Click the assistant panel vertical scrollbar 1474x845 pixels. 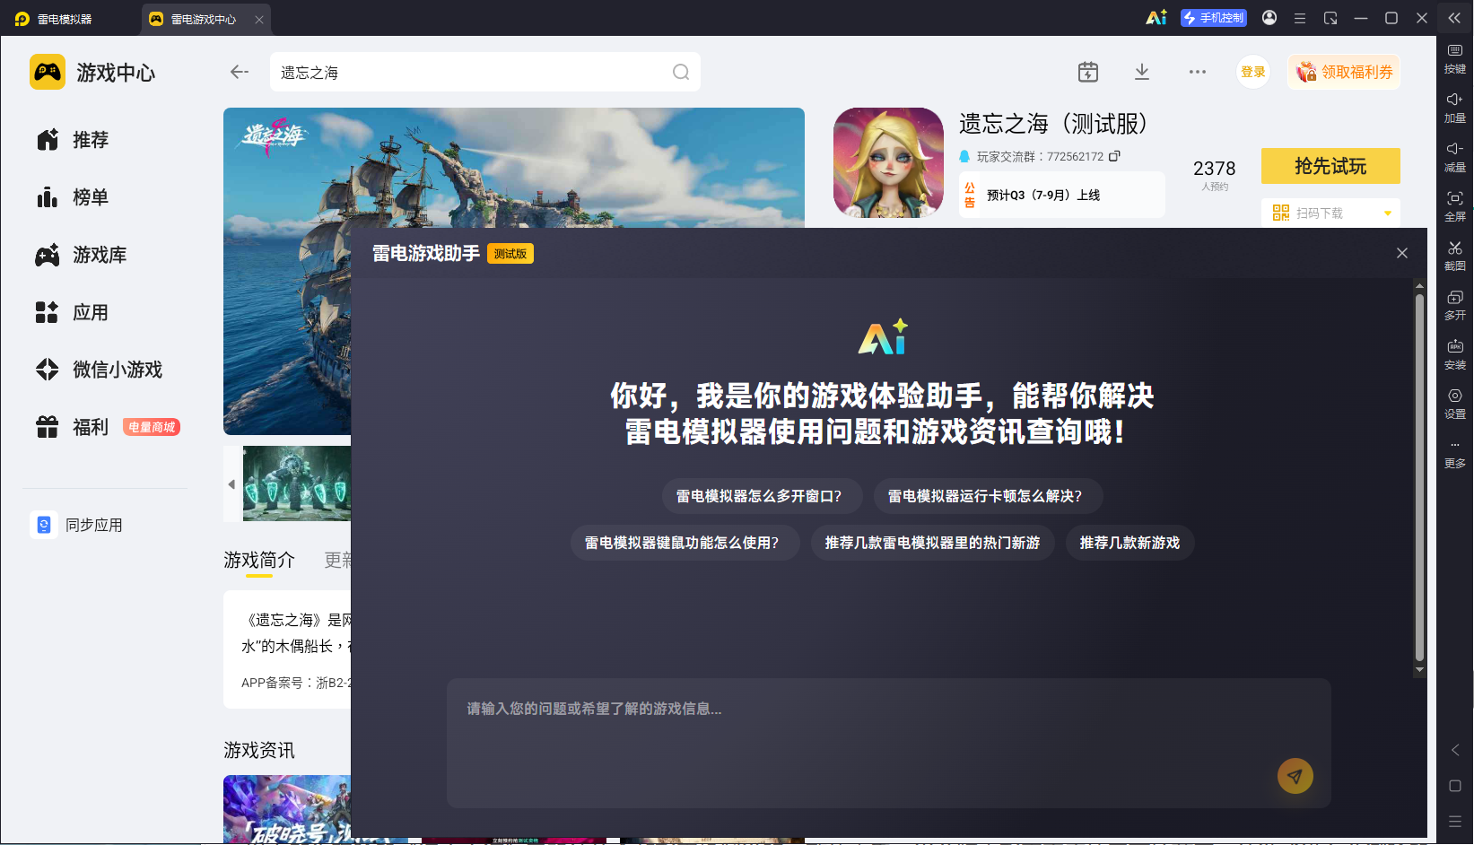(1419, 478)
